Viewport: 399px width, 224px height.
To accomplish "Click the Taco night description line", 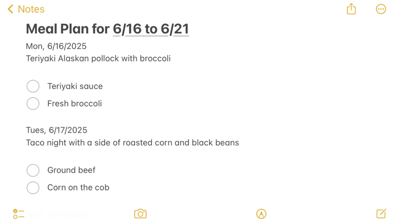I will click(132, 143).
